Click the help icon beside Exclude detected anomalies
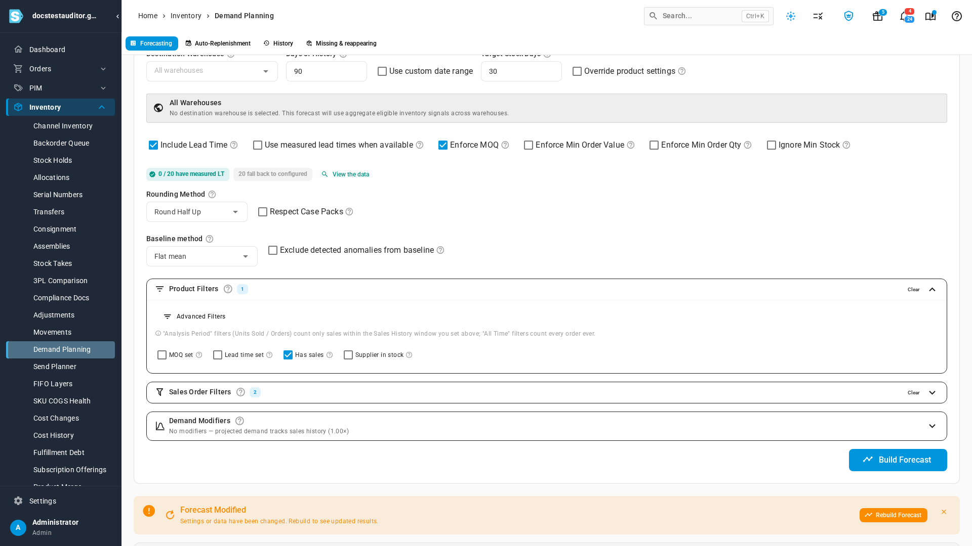This screenshot has height=546, width=972. 440,250
